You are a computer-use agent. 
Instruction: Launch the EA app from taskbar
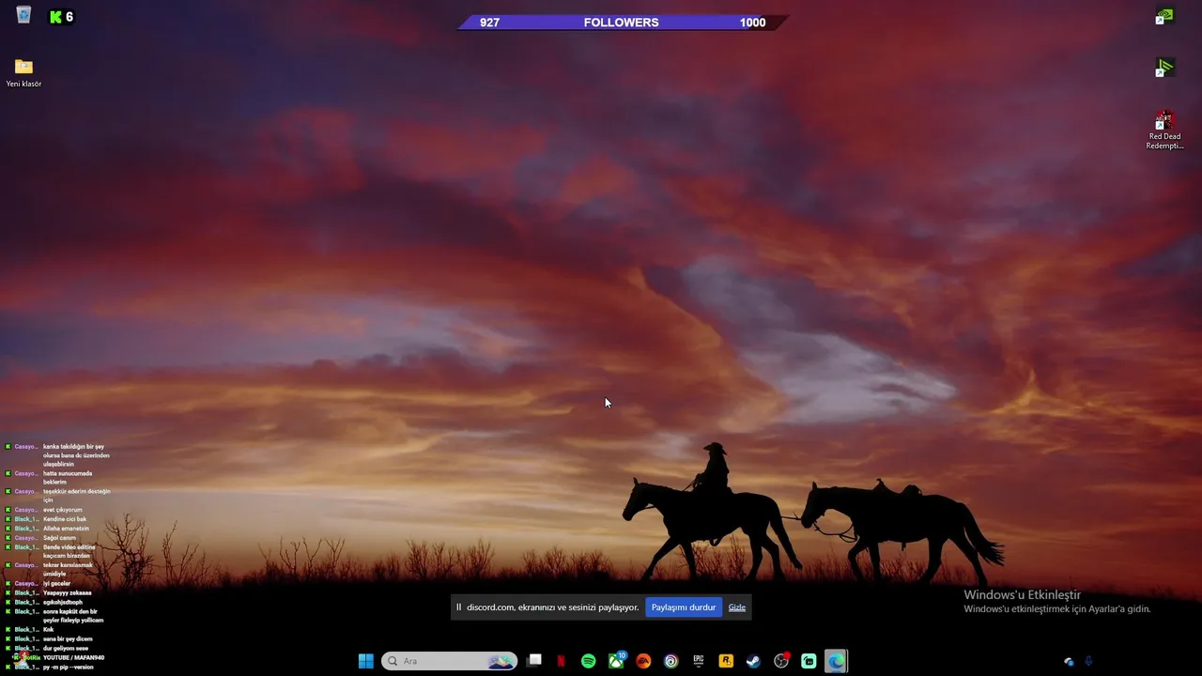(643, 661)
